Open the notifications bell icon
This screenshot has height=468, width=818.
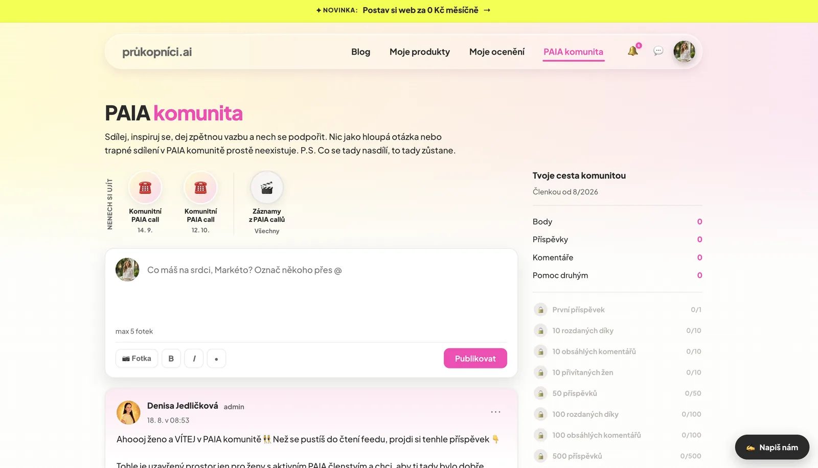[x=633, y=51]
